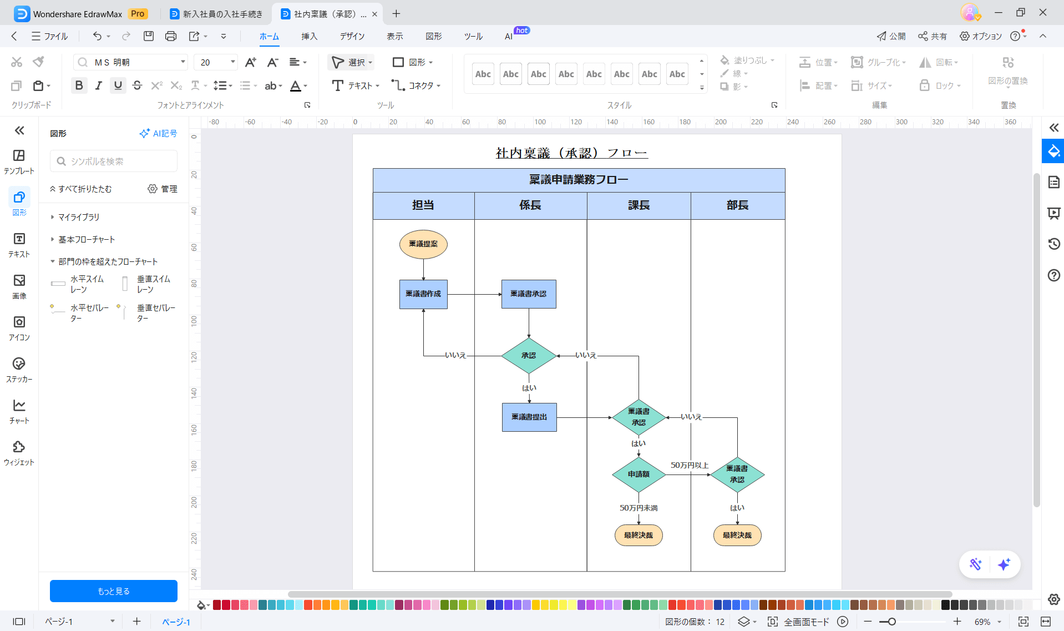Open the page properties panel icon on right
1064x631 pixels.
click(1053, 182)
